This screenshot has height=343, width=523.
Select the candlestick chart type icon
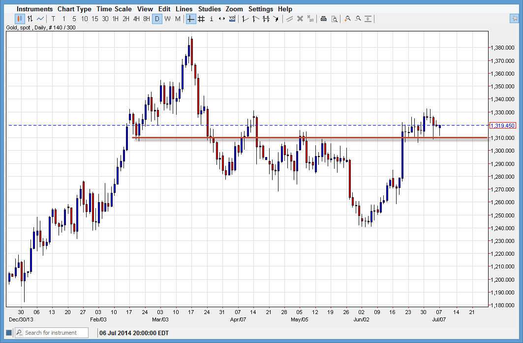click(x=20, y=19)
